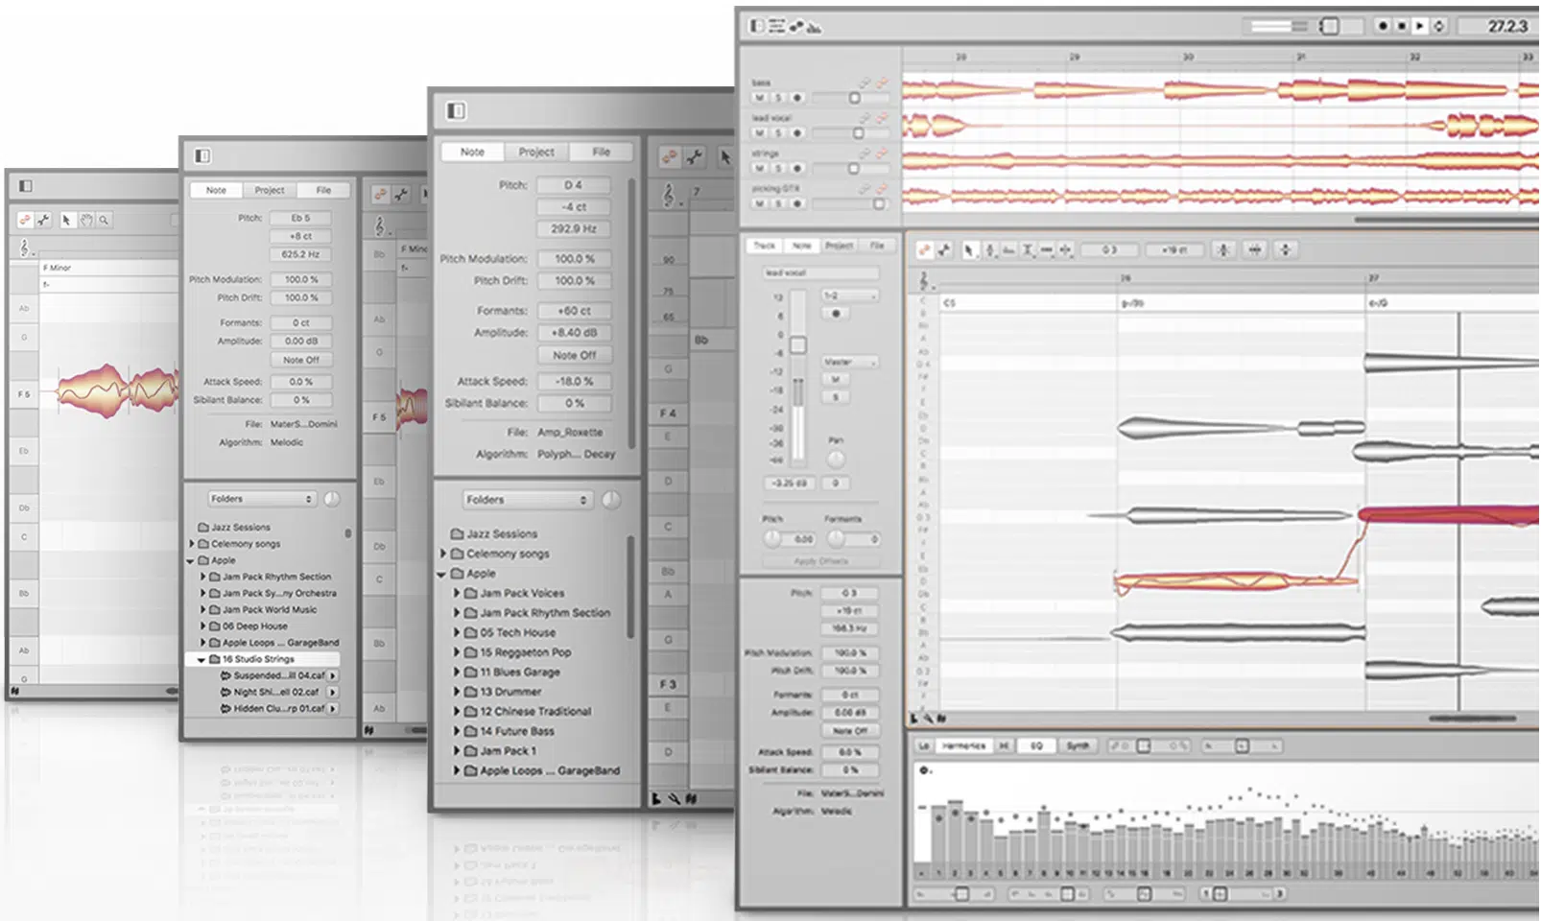The height and width of the screenshot is (921, 1541).
Task: Open the Quantize Time macro icon
Action: pyautogui.click(x=1255, y=249)
